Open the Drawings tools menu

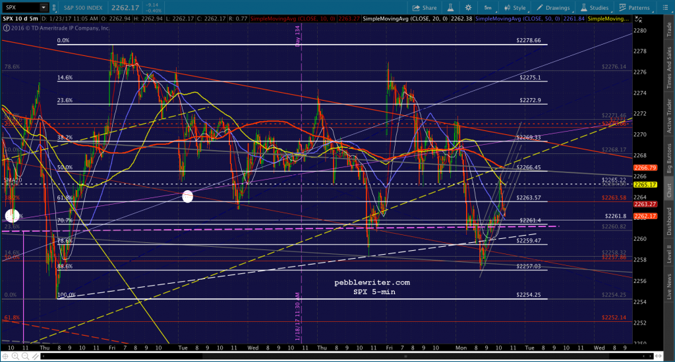tap(553, 8)
